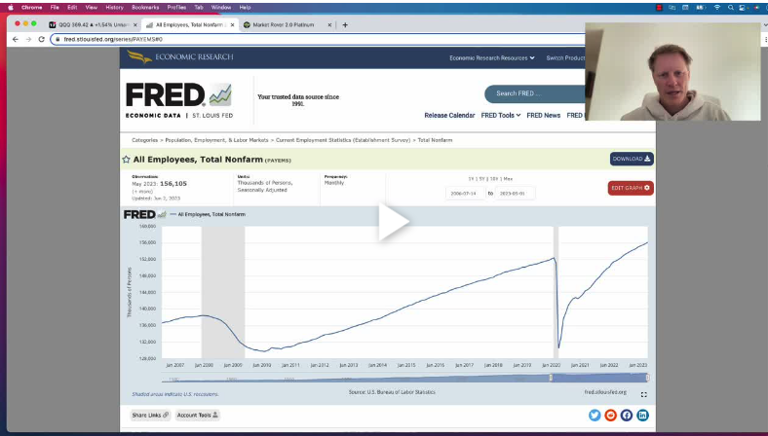Screen dimensions: 768x436
Task: Click the 156,105 observation value
Action: 173,184
